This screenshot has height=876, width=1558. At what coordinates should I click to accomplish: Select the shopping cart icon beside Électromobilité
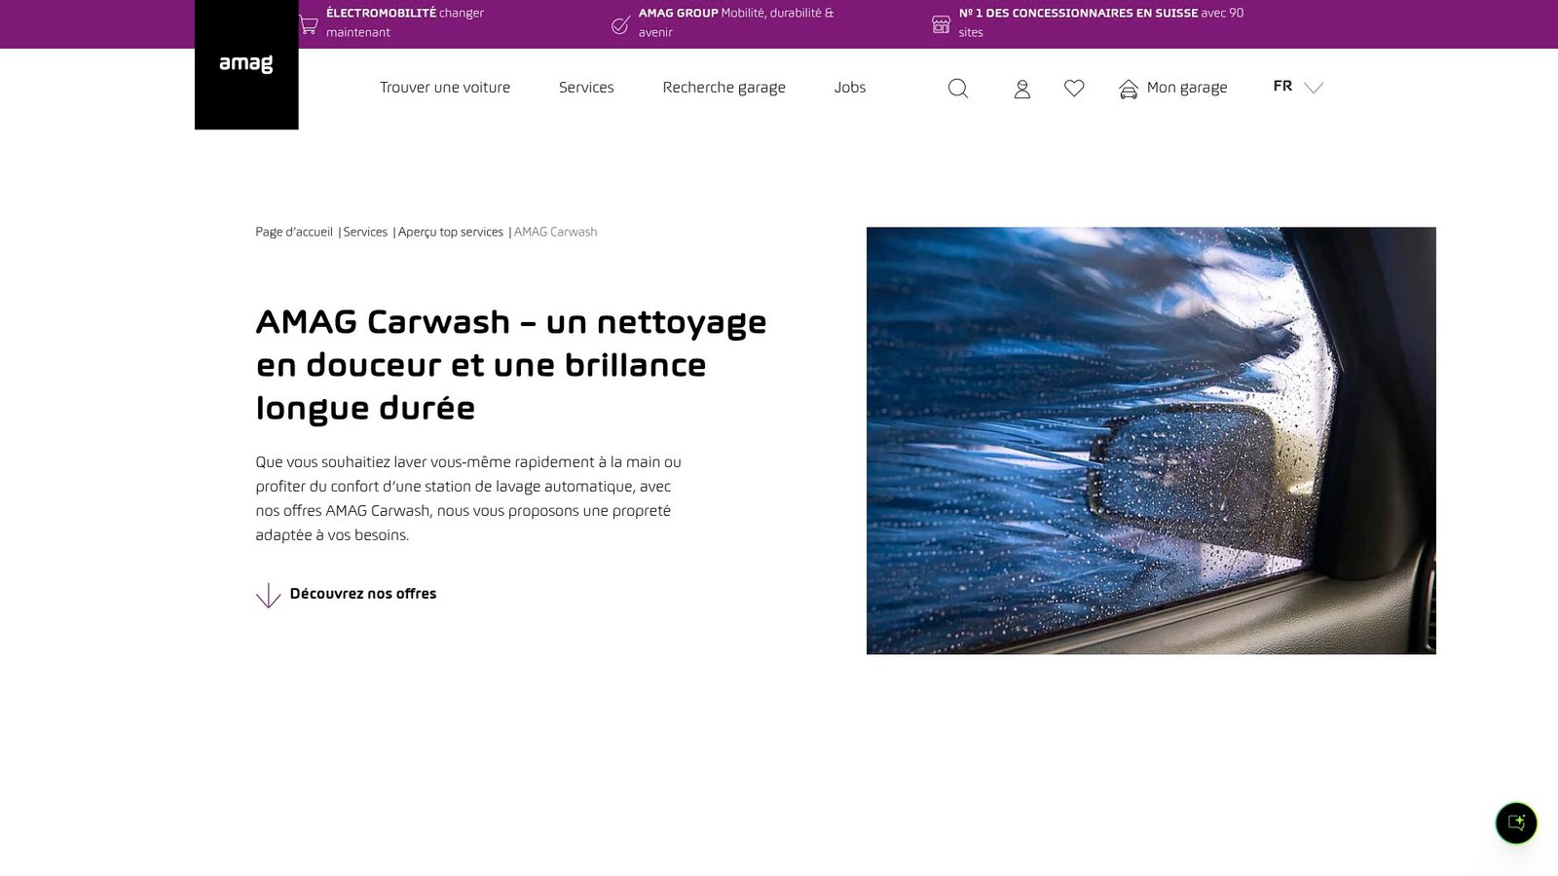tap(307, 23)
